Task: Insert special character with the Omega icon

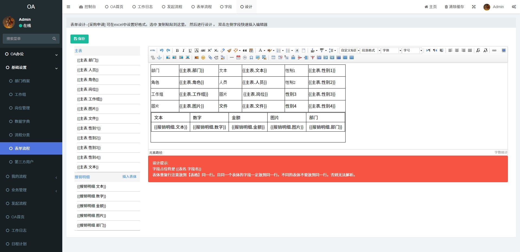Action: tap(251, 57)
